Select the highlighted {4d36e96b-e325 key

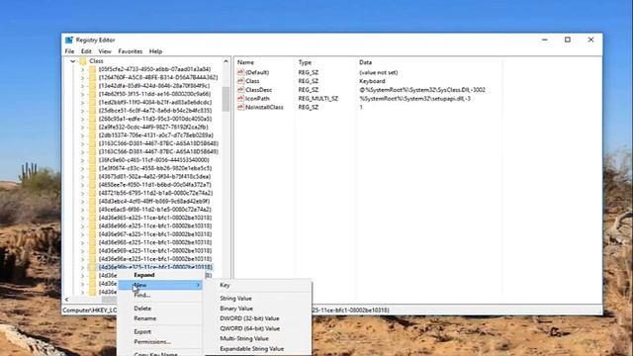tap(155, 267)
